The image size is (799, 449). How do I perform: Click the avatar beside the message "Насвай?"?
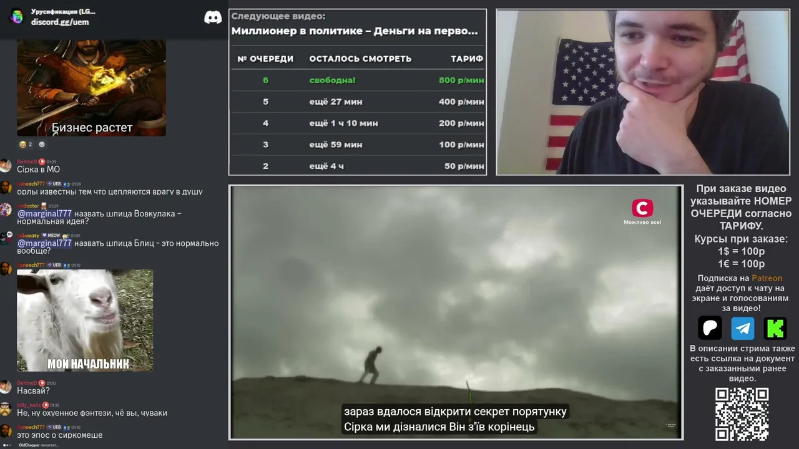point(6,387)
